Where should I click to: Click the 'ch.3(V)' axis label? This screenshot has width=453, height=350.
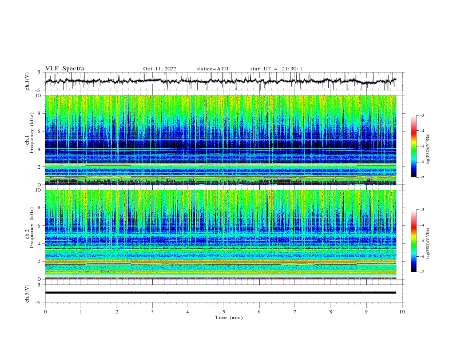coord(27,293)
